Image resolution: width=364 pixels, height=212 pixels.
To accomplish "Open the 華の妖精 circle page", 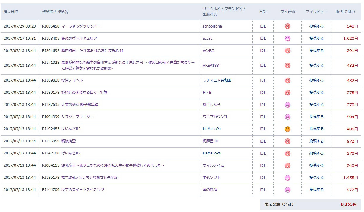I will click(210, 190).
